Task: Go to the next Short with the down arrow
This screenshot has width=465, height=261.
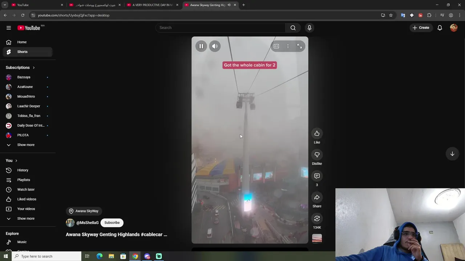Action: click(452, 154)
